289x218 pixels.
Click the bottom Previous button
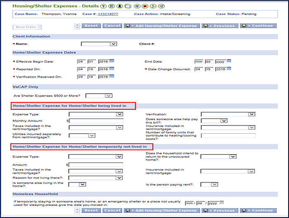(220, 211)
